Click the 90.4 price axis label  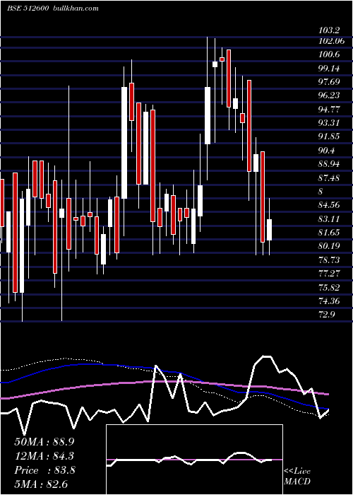coord(327,150)
